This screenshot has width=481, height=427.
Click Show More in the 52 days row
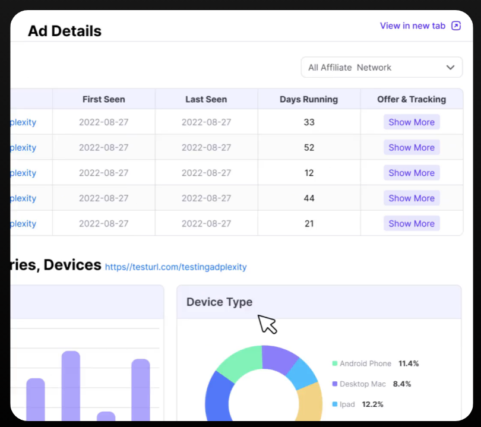click(x=412, y=147)
